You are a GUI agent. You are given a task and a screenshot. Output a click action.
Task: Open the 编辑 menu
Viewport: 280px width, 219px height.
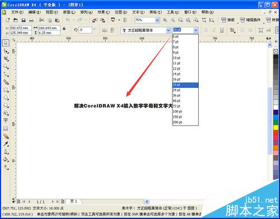[35, 12]
